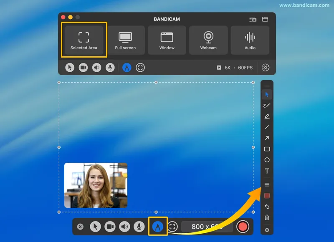Viewport: 334px width, 242px height.
Task: Toggle microphone in bottom control bar
Action: click(139, 227)
